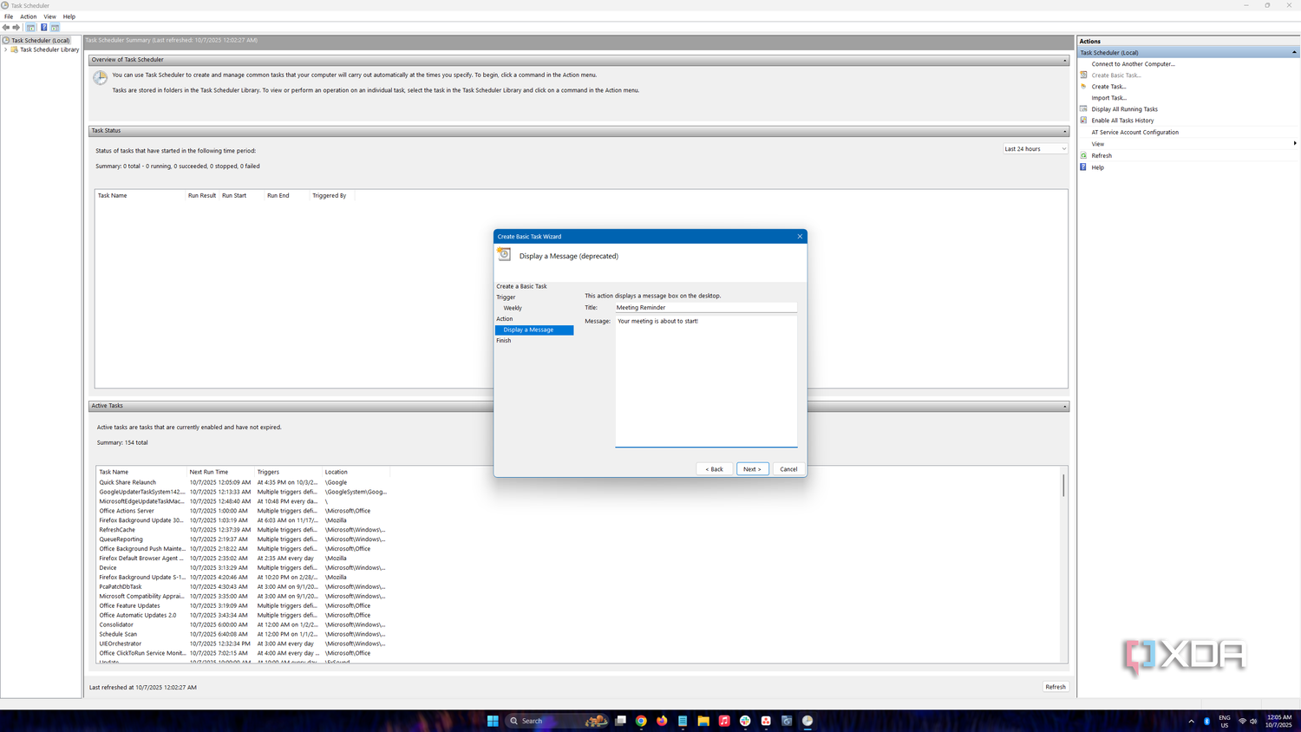Click the Create Task icon in Actions pane
The image size is (1301, 732).
[x=1083, y=86]
